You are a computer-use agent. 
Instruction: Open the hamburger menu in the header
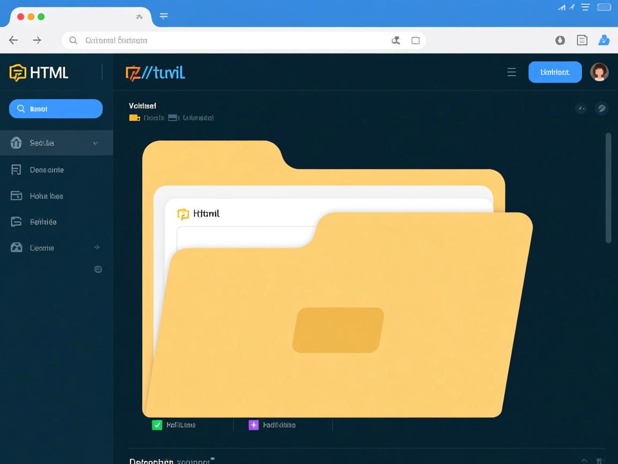click(x=512, y=73)
